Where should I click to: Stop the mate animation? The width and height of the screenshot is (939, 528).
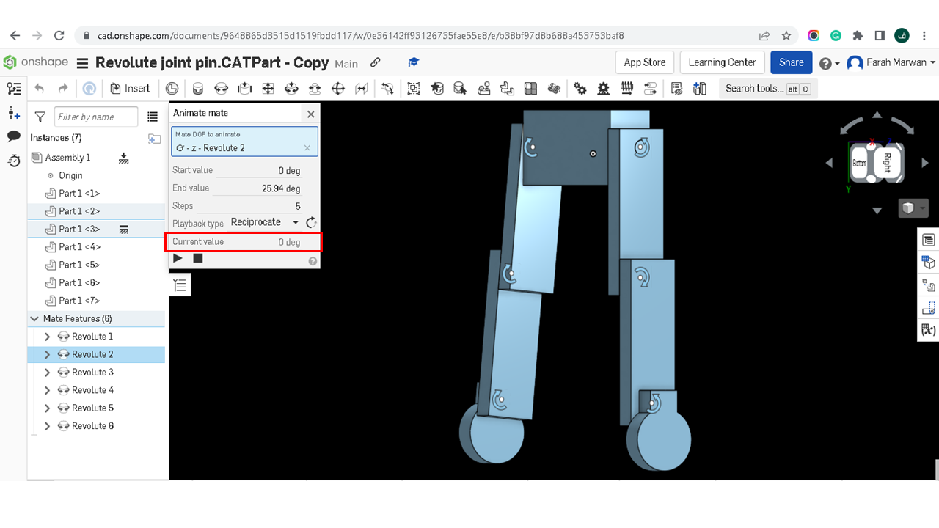click(x=198, y=258)
